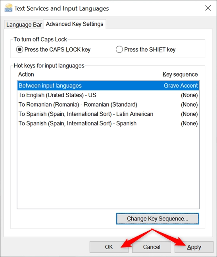Select To Spanish - Latin American row

(x=108, y=114)
